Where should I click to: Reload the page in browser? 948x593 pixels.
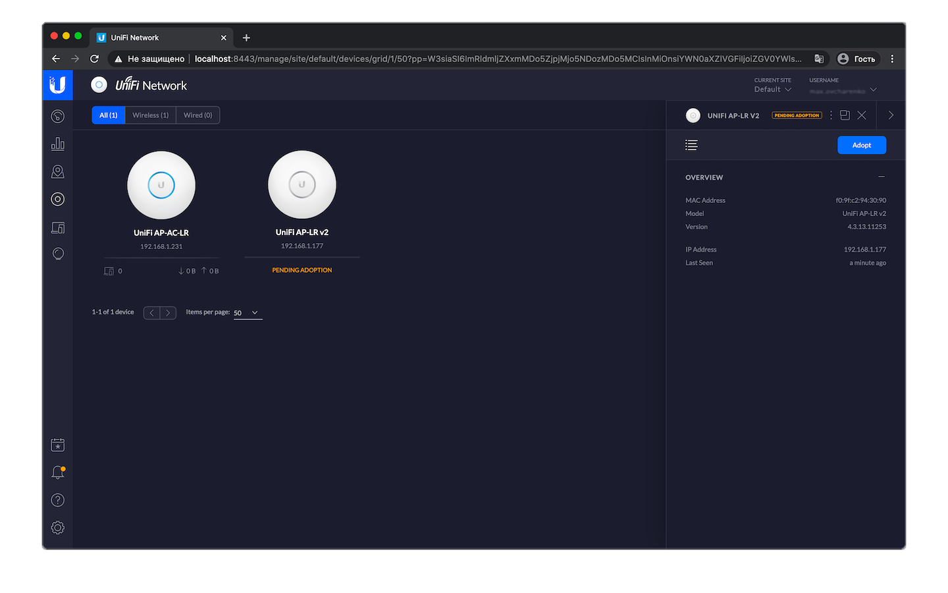click(94, 59)
